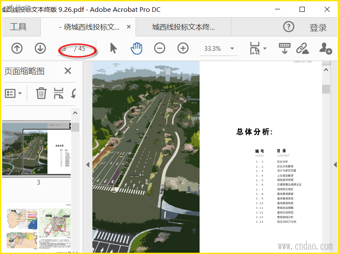Zoom in with the plus button

(x=183, y=48)
